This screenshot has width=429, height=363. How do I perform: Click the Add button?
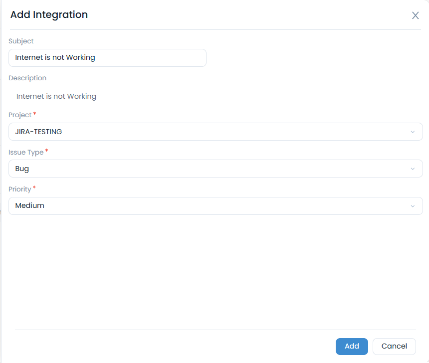(352, 346)
